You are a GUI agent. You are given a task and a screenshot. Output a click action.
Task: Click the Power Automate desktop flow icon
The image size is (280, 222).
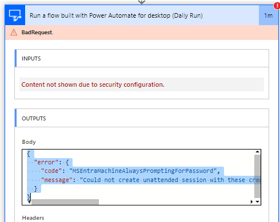pyautogui.click(x=15, y=15)
